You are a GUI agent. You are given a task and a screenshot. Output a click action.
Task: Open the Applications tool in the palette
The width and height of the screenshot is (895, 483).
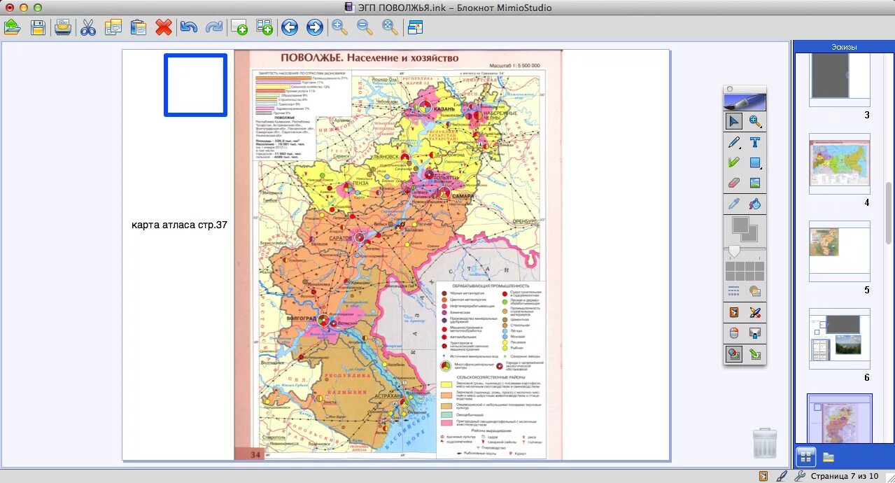[x=734, y=312]
